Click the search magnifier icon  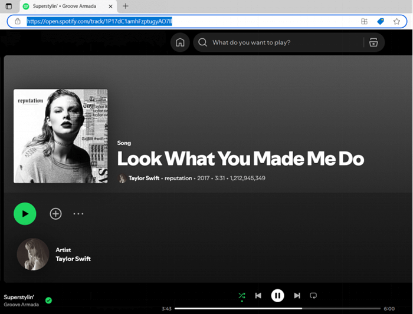(x=202, y=42)
